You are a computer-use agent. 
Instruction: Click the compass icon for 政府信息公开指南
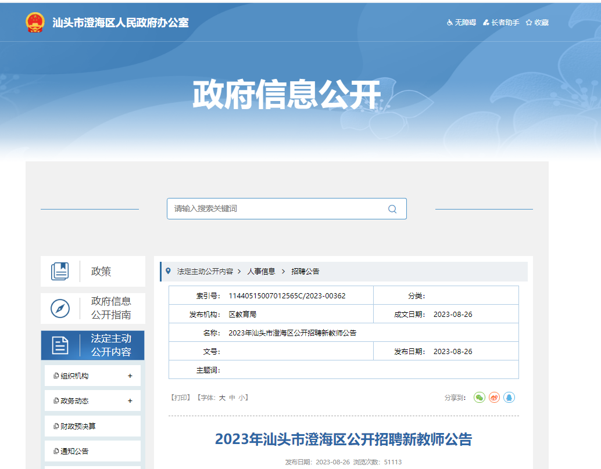[x=60, y=308]
